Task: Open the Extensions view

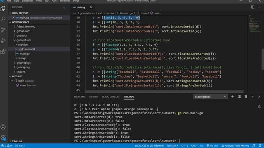Action: pos(3,51)
